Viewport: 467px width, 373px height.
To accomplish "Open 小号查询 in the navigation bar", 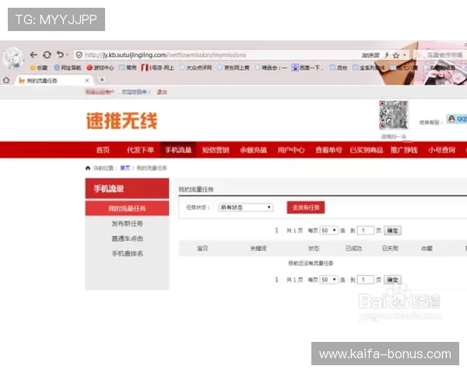I will (441, 150).
